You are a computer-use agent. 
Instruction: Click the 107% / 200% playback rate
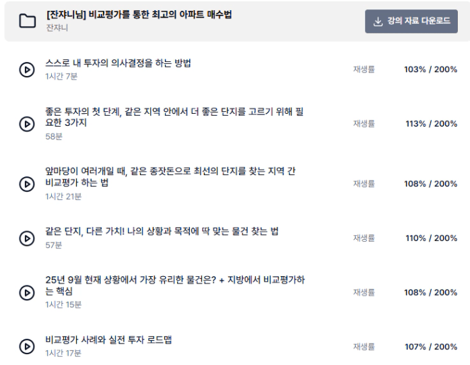430,347
